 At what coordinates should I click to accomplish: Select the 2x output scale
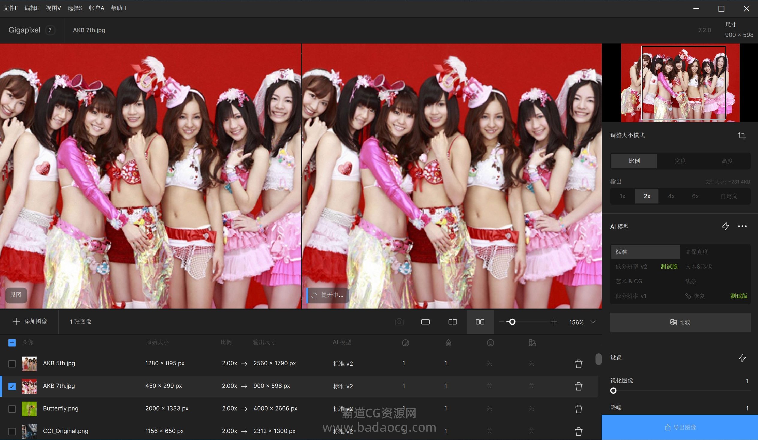[x=647, y=196]
